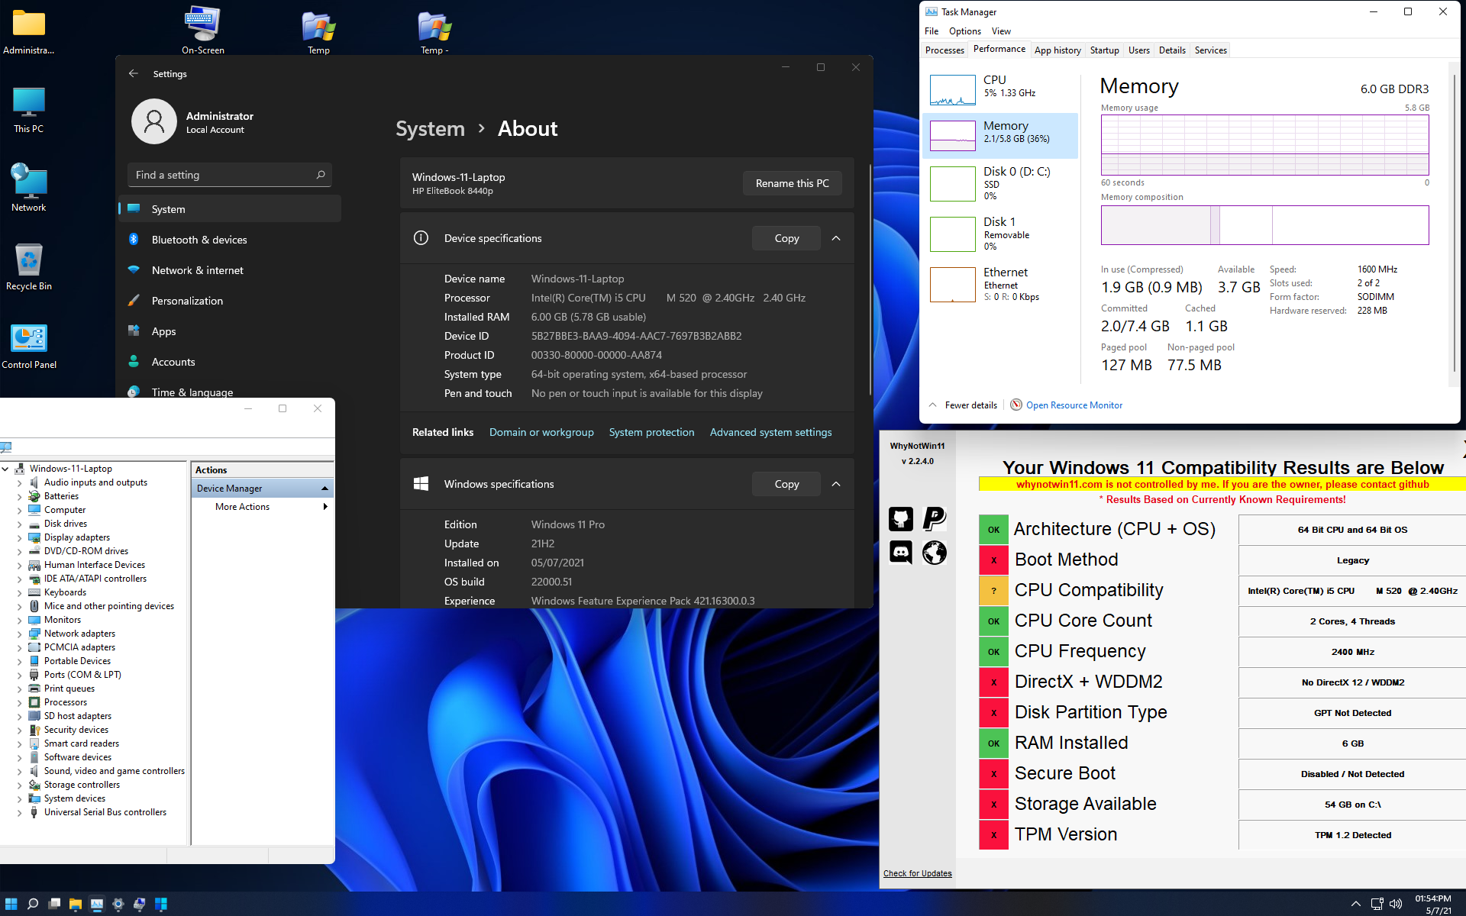Screen dimensions: 1466x916
Task: Open Network & internet settings
Action: pyautogui.click(x=230, y=270)
